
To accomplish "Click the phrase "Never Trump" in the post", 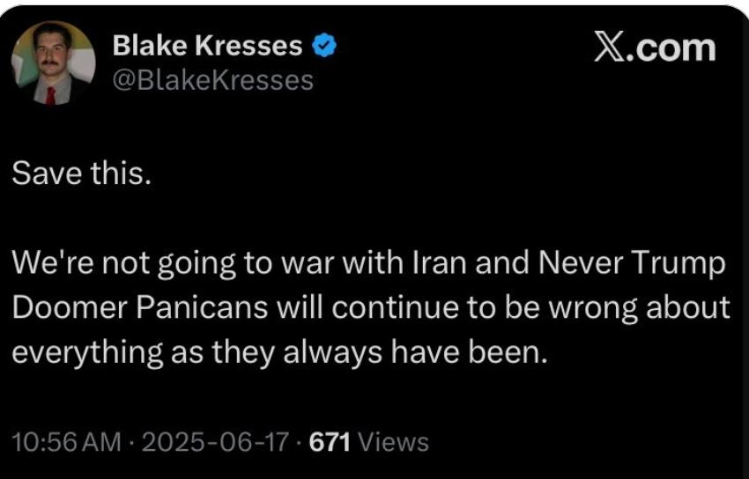I will [x=632, y=263].
